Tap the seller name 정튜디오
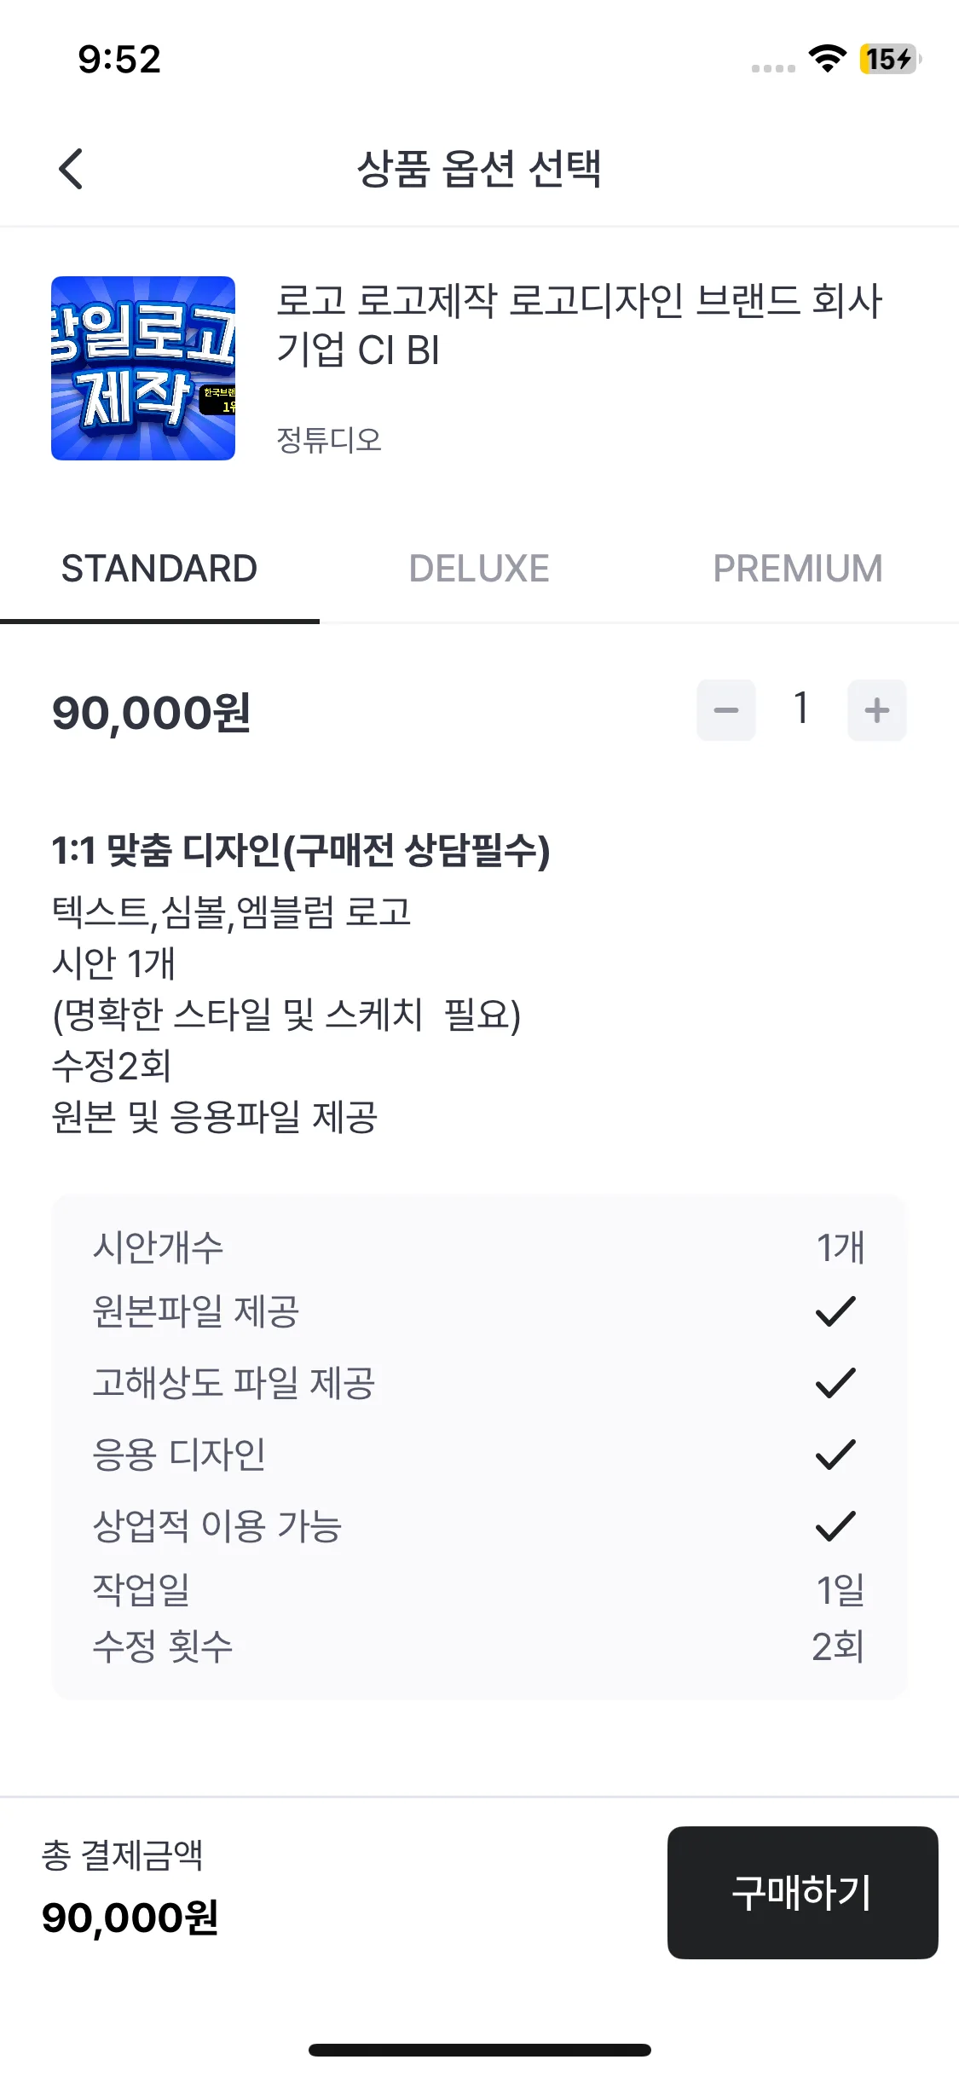The image size is (959, 2077). 329,440
